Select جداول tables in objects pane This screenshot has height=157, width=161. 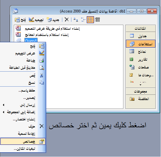(141, 36)
